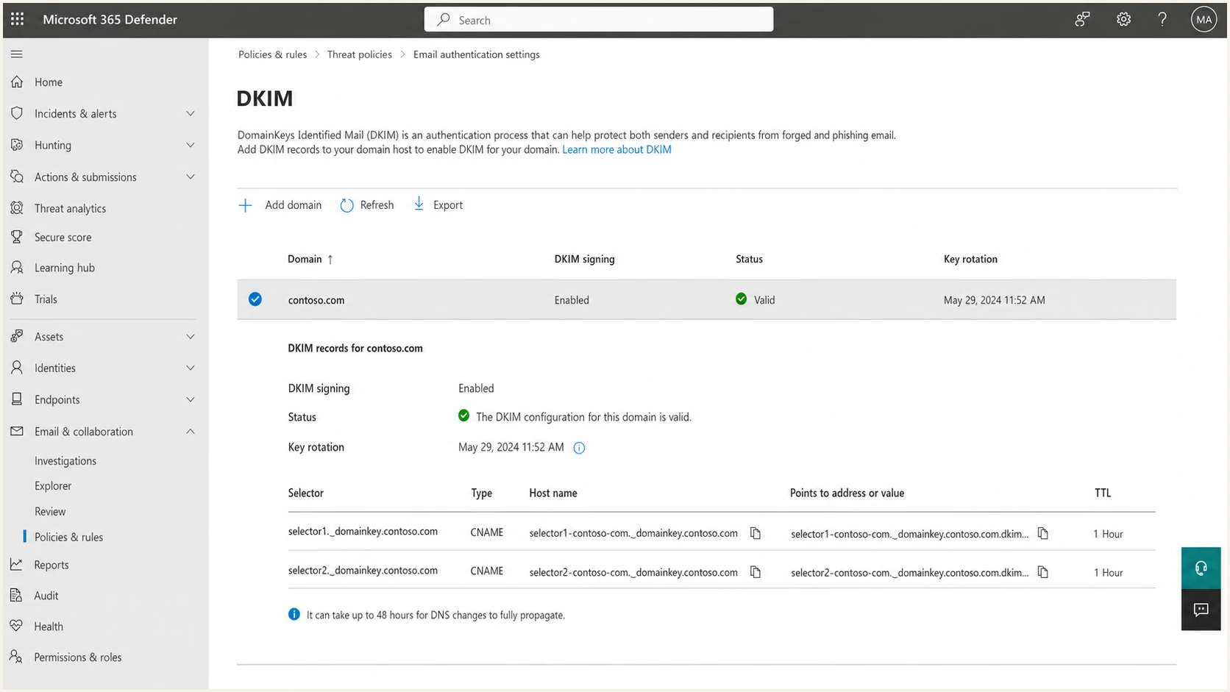Open the feedback chat floating button
This screenshot has height=692, width=1230.
[x=1201, y=610]
